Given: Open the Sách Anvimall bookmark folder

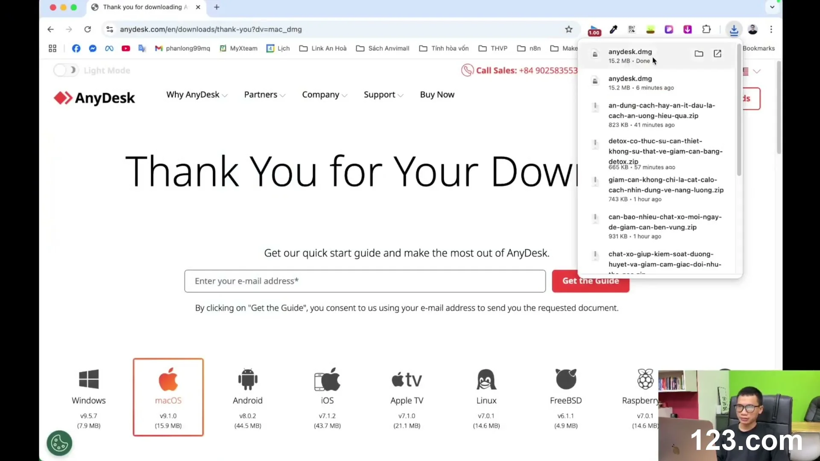Looking at the screenshot, I should click(x=383, y=49).
